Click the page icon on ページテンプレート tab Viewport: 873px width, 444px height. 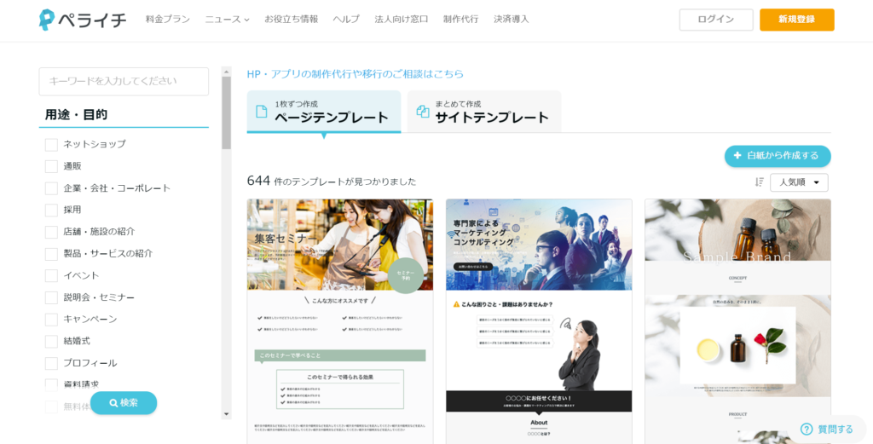[262, 112]
